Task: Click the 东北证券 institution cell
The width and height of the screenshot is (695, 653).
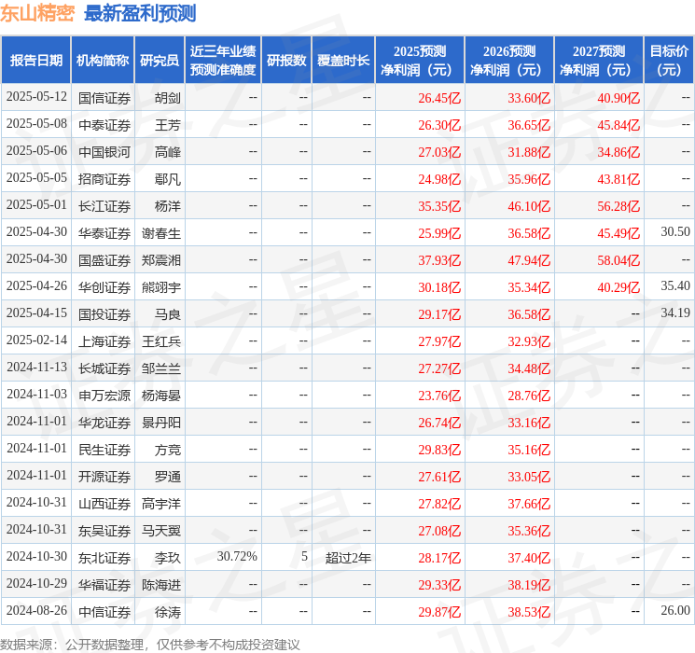Action: coord(104,558)
